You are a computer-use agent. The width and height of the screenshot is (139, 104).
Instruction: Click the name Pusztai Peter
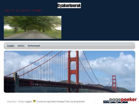click(x=16, y=101)
